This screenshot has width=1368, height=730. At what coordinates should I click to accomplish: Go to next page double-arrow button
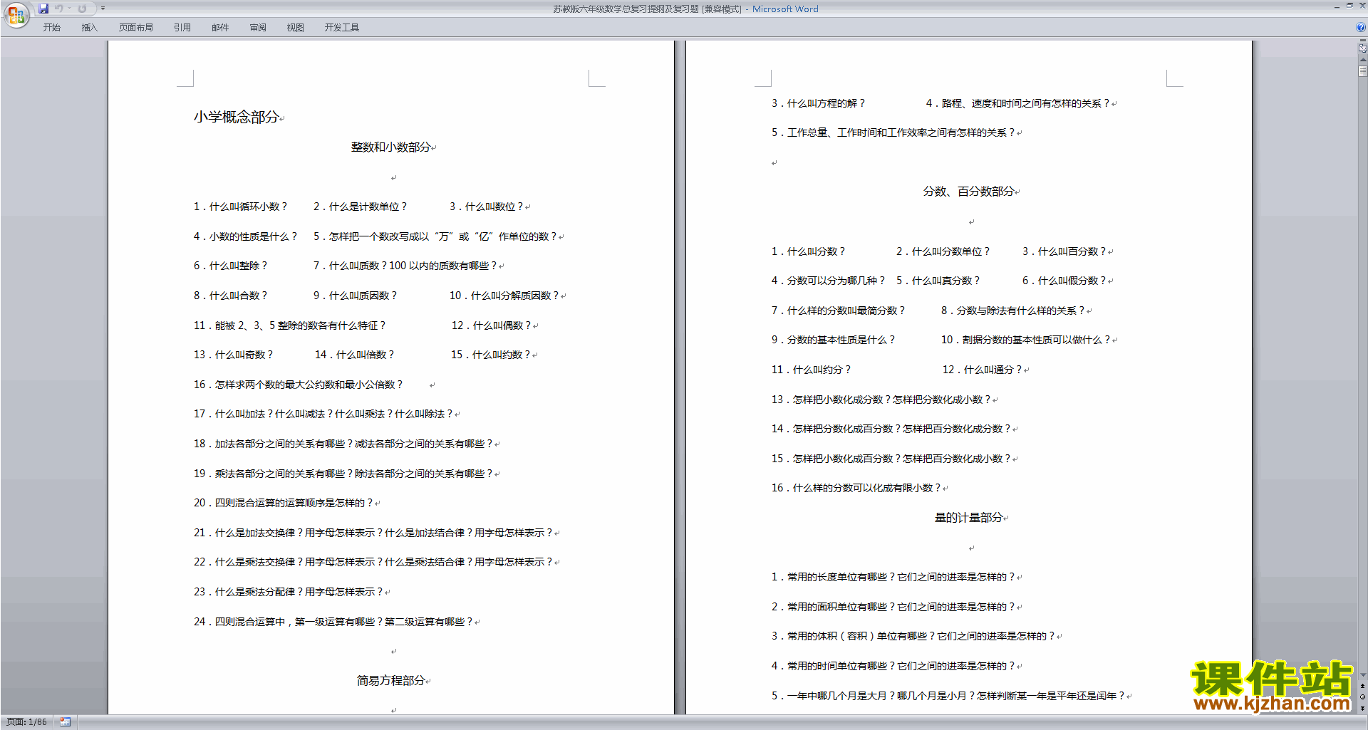(x=1362, y=708)
